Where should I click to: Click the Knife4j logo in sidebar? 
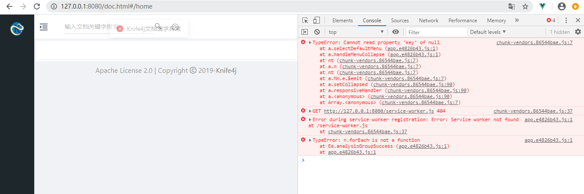coord(17,29)
